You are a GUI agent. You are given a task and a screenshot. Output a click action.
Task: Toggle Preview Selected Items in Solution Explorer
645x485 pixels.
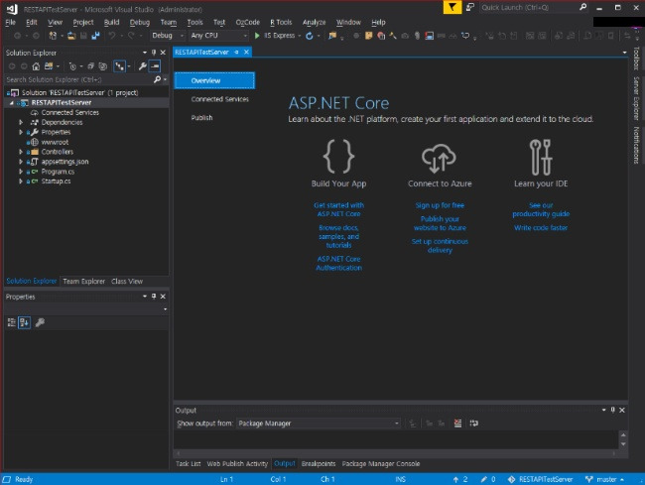[155, 66]
